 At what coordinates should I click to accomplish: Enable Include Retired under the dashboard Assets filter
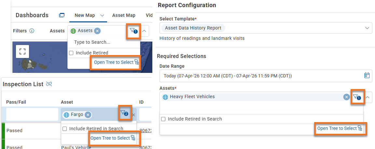[71, 53]
